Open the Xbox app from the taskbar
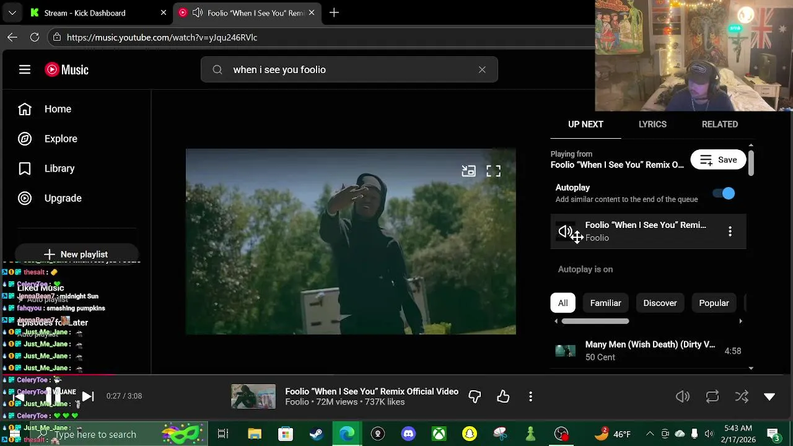The image size is (793, 446). click(x=439, y=434)
